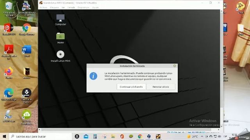Select the Firefox desktop shortcut
250x140 pixels.
pyautogui.click(x=9, y=73)
